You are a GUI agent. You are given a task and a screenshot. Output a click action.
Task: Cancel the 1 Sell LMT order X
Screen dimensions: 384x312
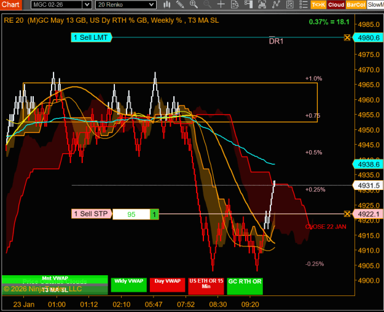point(347,37)
